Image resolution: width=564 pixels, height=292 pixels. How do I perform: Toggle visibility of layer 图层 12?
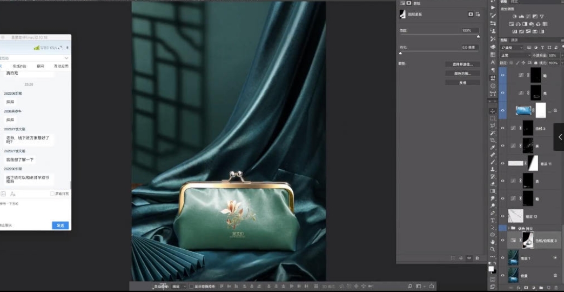pyautogui.click(x=502, y=216)
